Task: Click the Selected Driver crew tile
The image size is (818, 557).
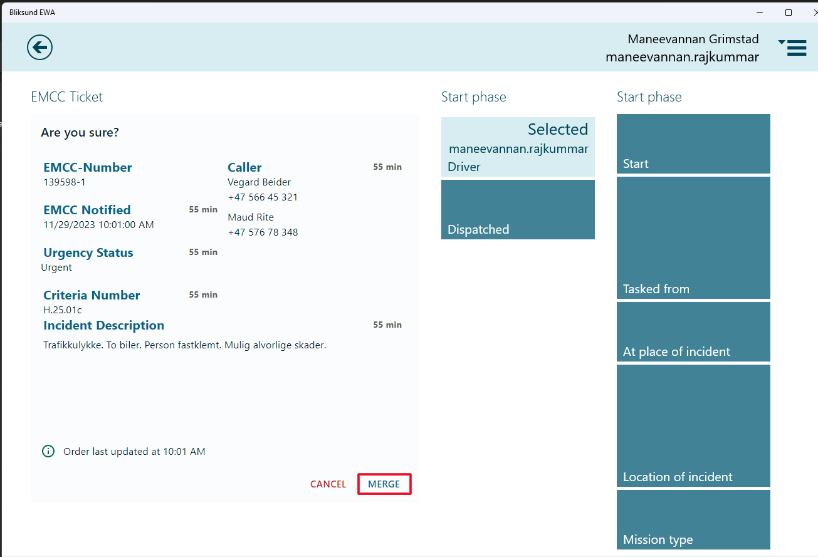Action: (518, 147)
